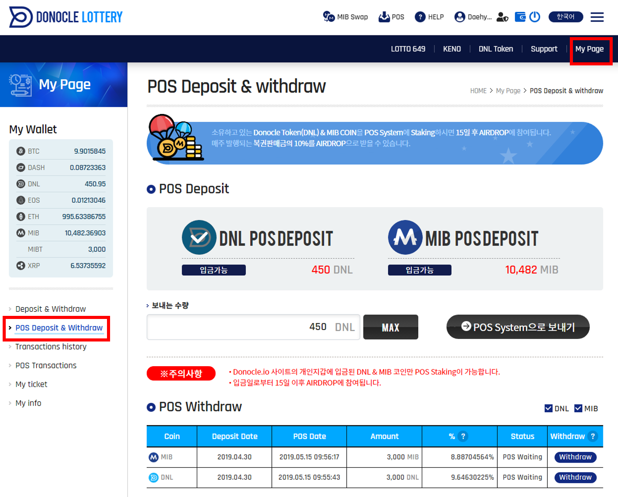Image resolution: width=618 pixels, height=497 pixels.
Task: Click the DNL 입금가능 badge
Action: tap(214, 270)
